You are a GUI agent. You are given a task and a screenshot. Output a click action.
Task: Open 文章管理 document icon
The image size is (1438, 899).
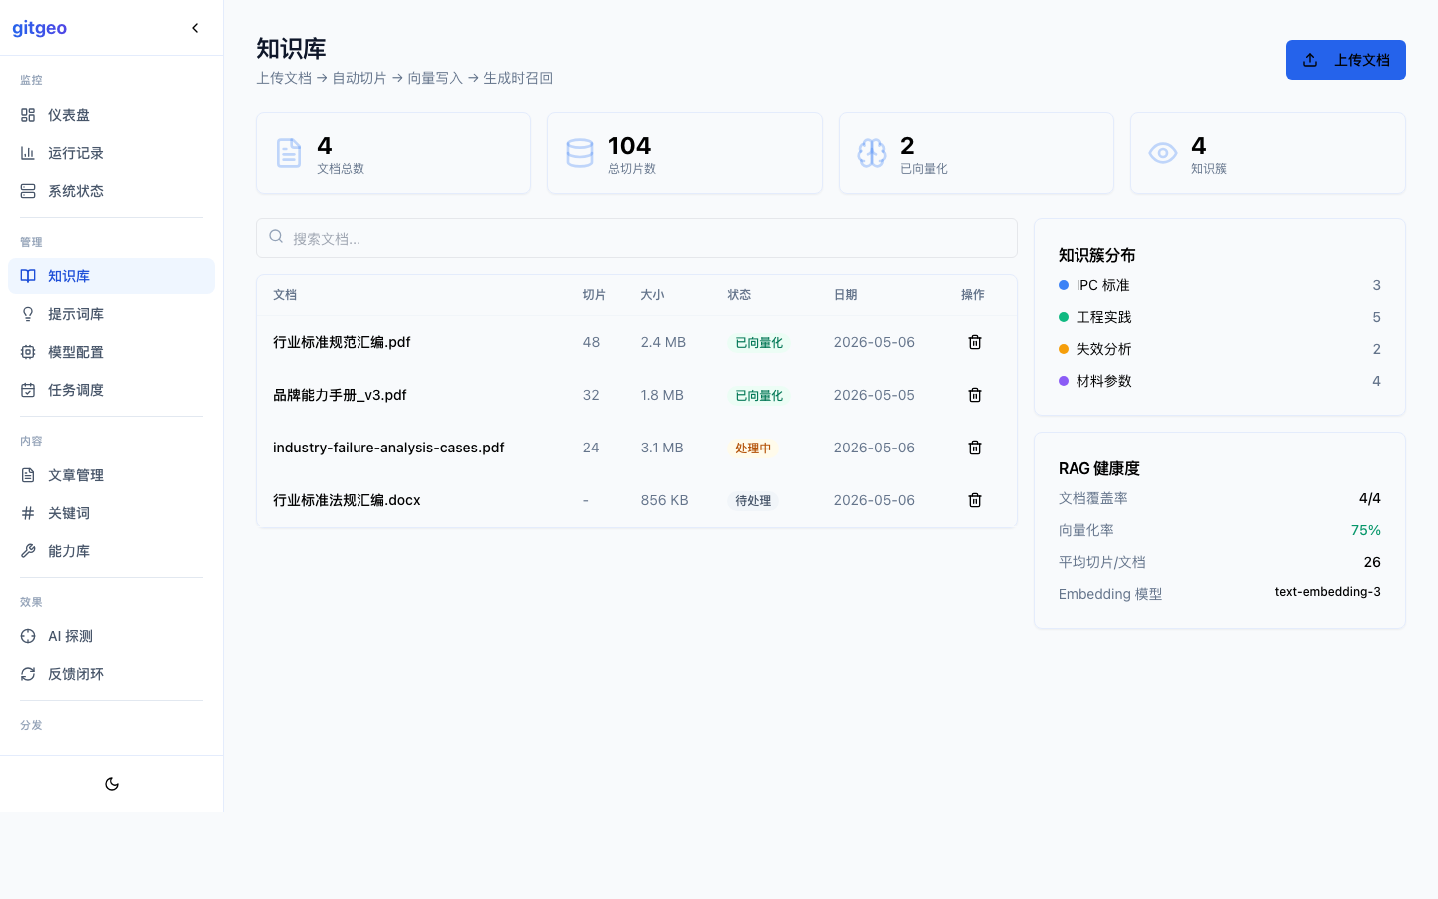(28, 475)
